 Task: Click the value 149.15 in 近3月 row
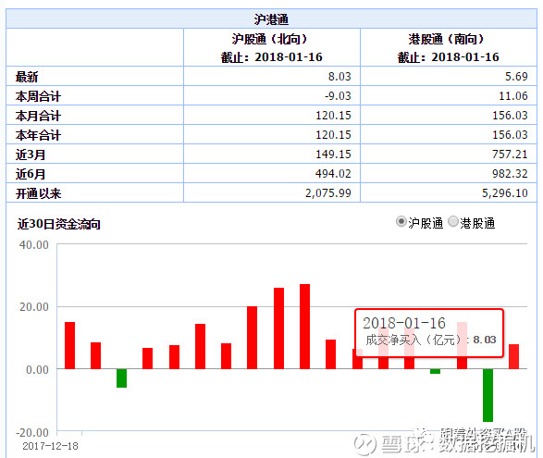(333, 154)
